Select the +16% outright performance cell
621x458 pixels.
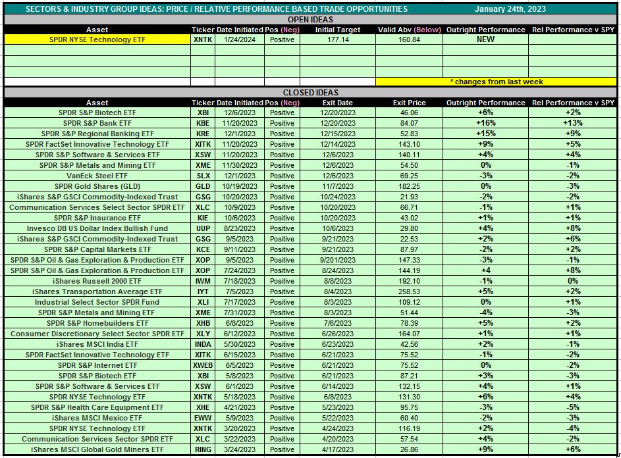point(485,123)
